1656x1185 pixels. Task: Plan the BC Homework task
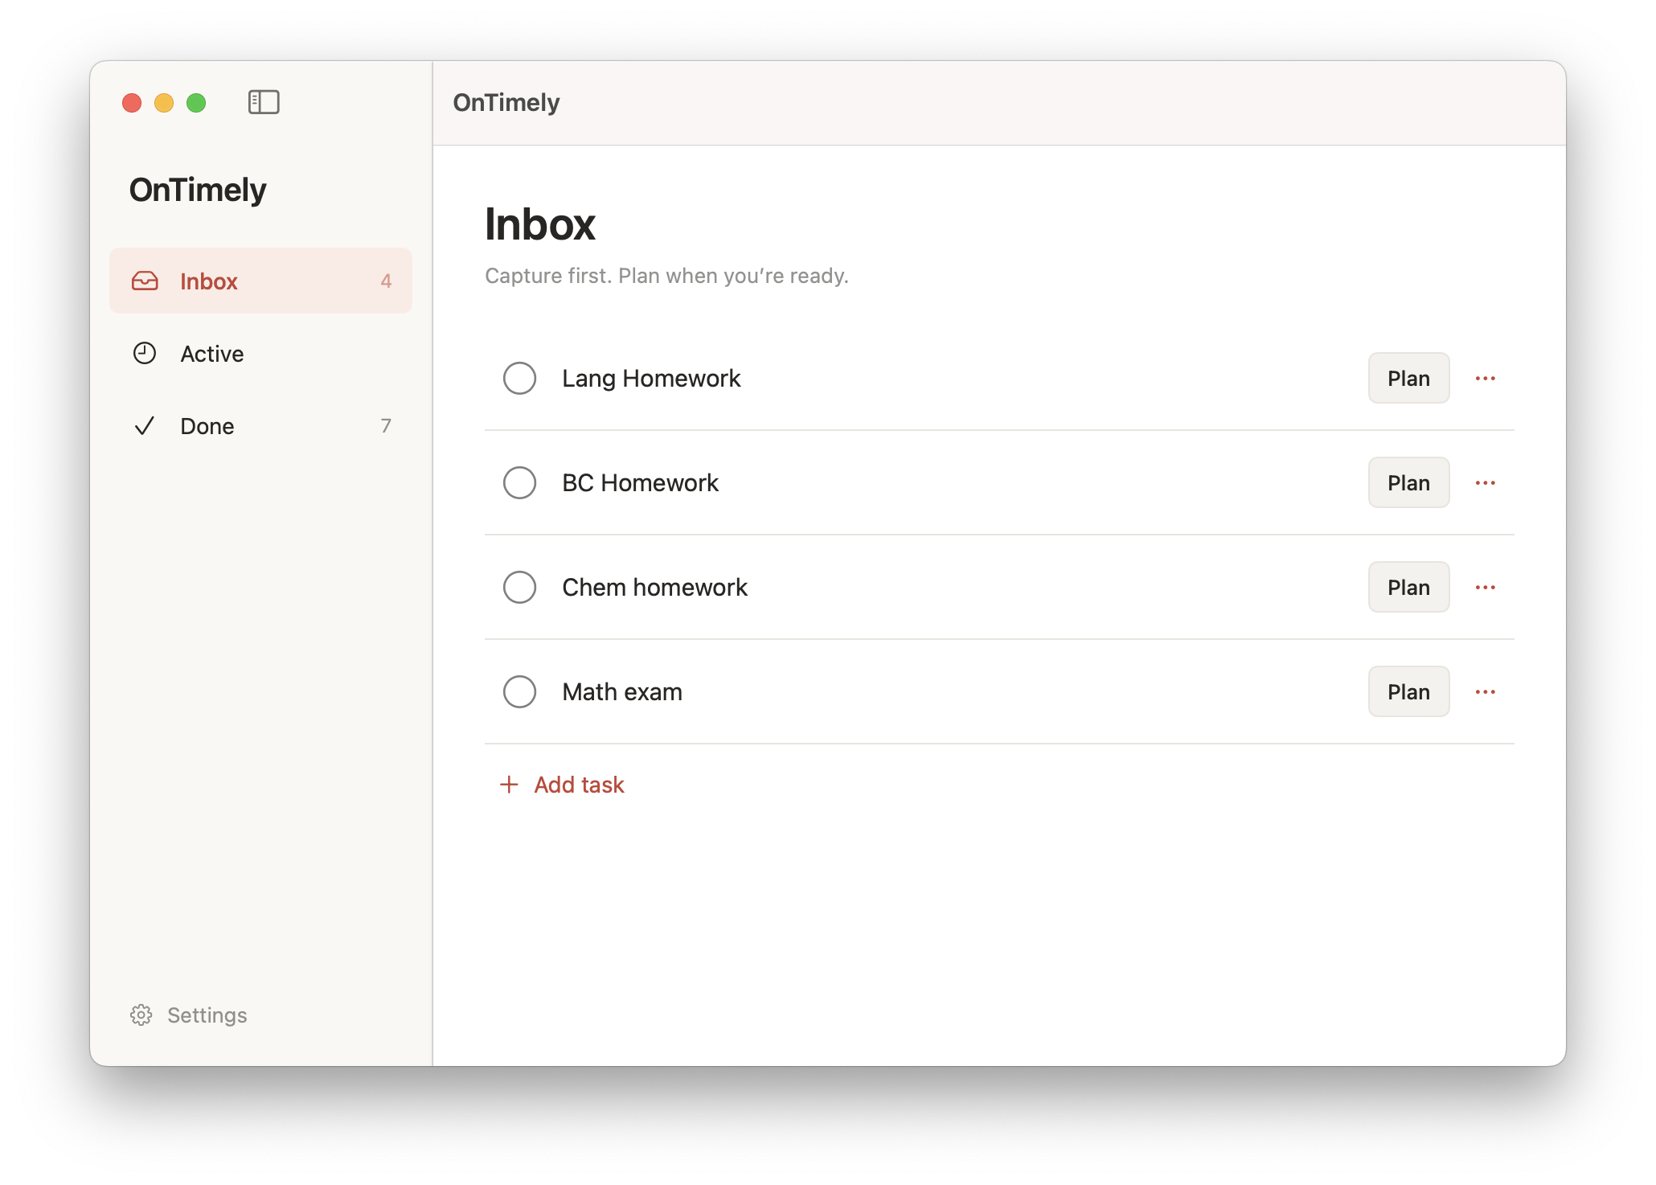coord(1408,482)
